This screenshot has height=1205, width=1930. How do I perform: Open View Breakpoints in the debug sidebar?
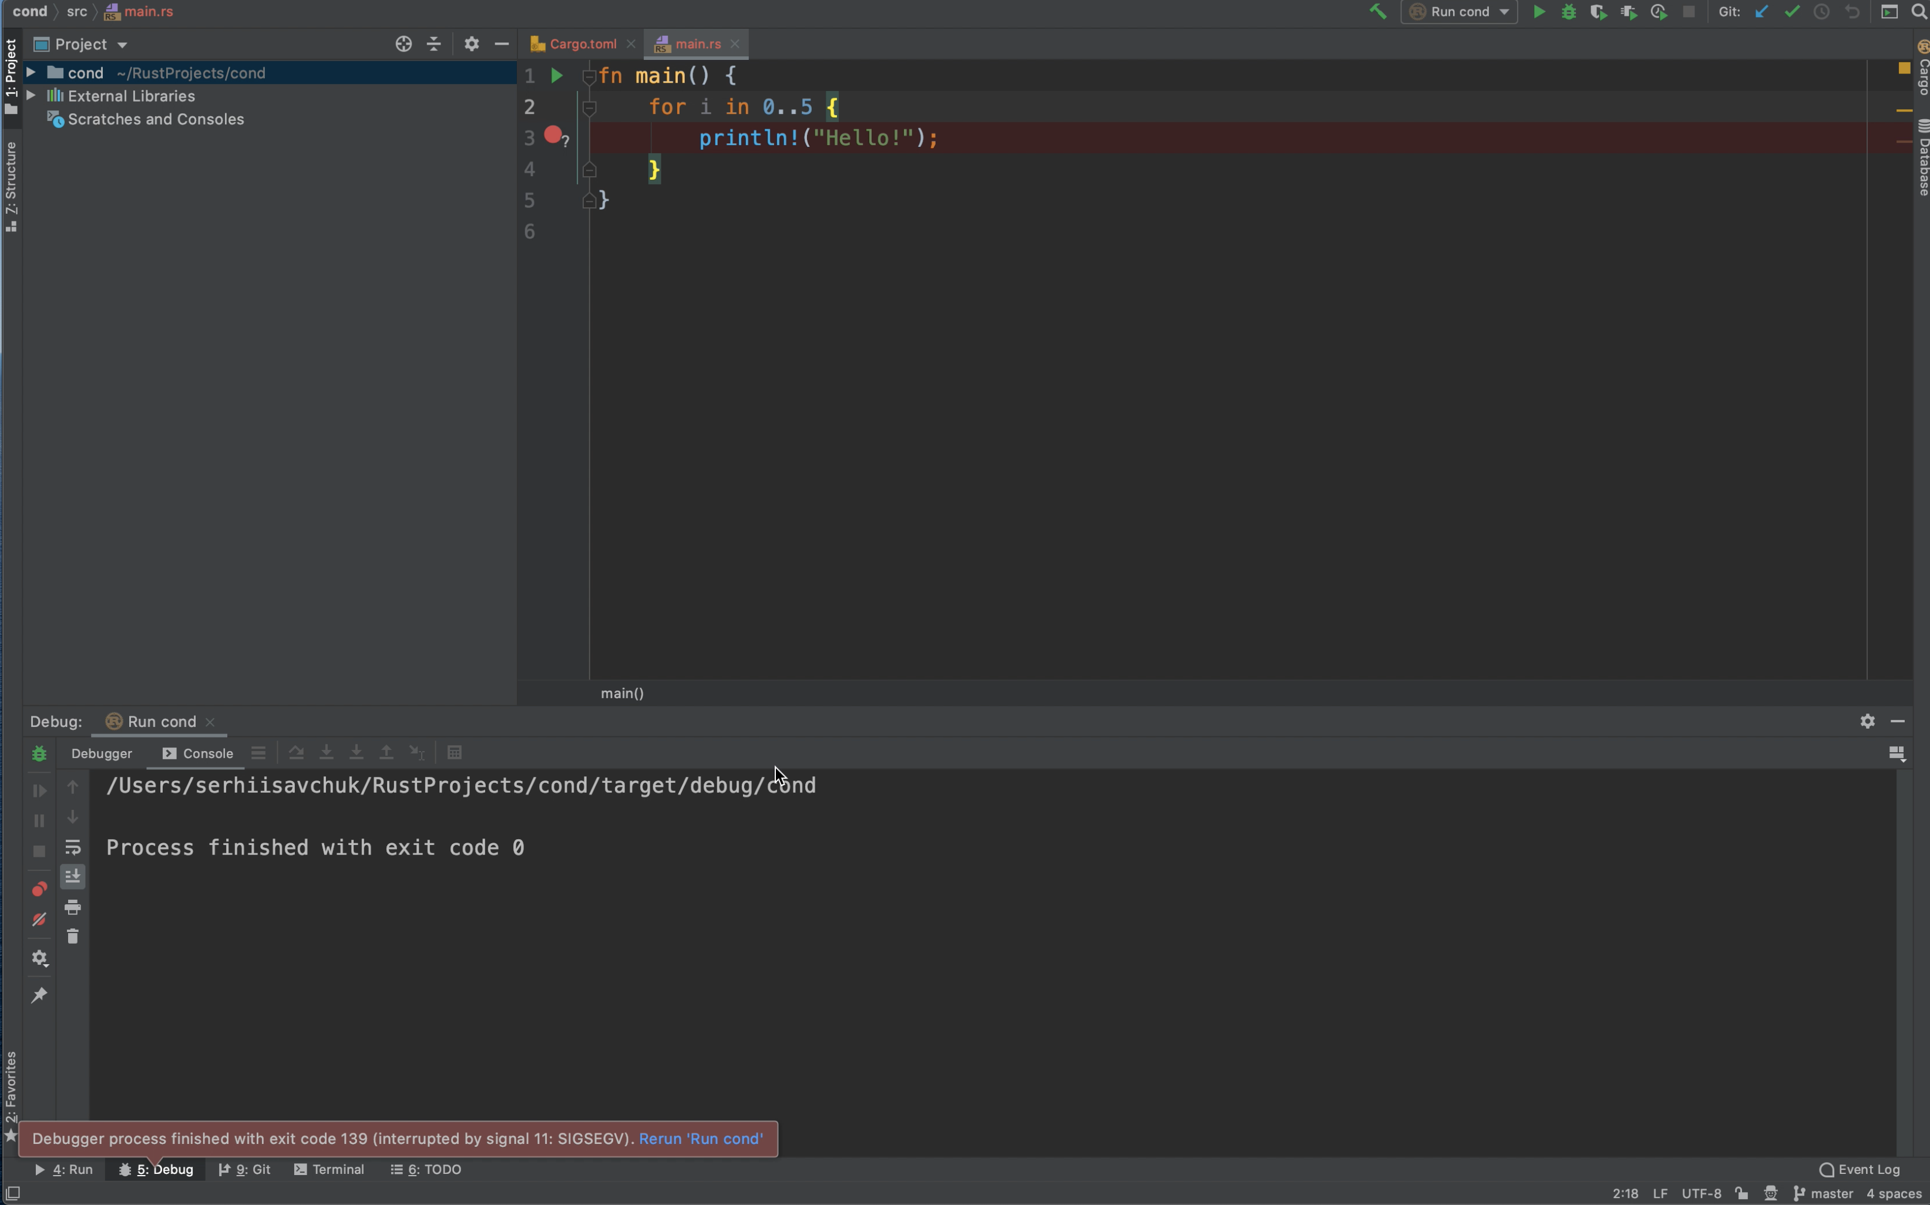[x=39, y=890]
